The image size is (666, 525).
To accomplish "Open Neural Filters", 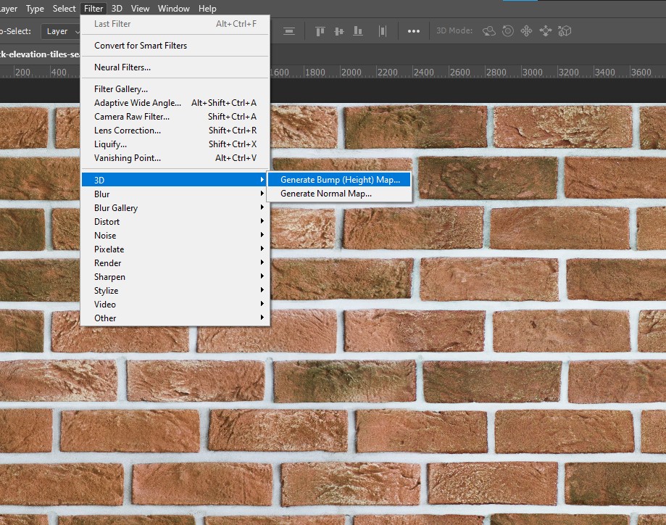I will (175, 67).
